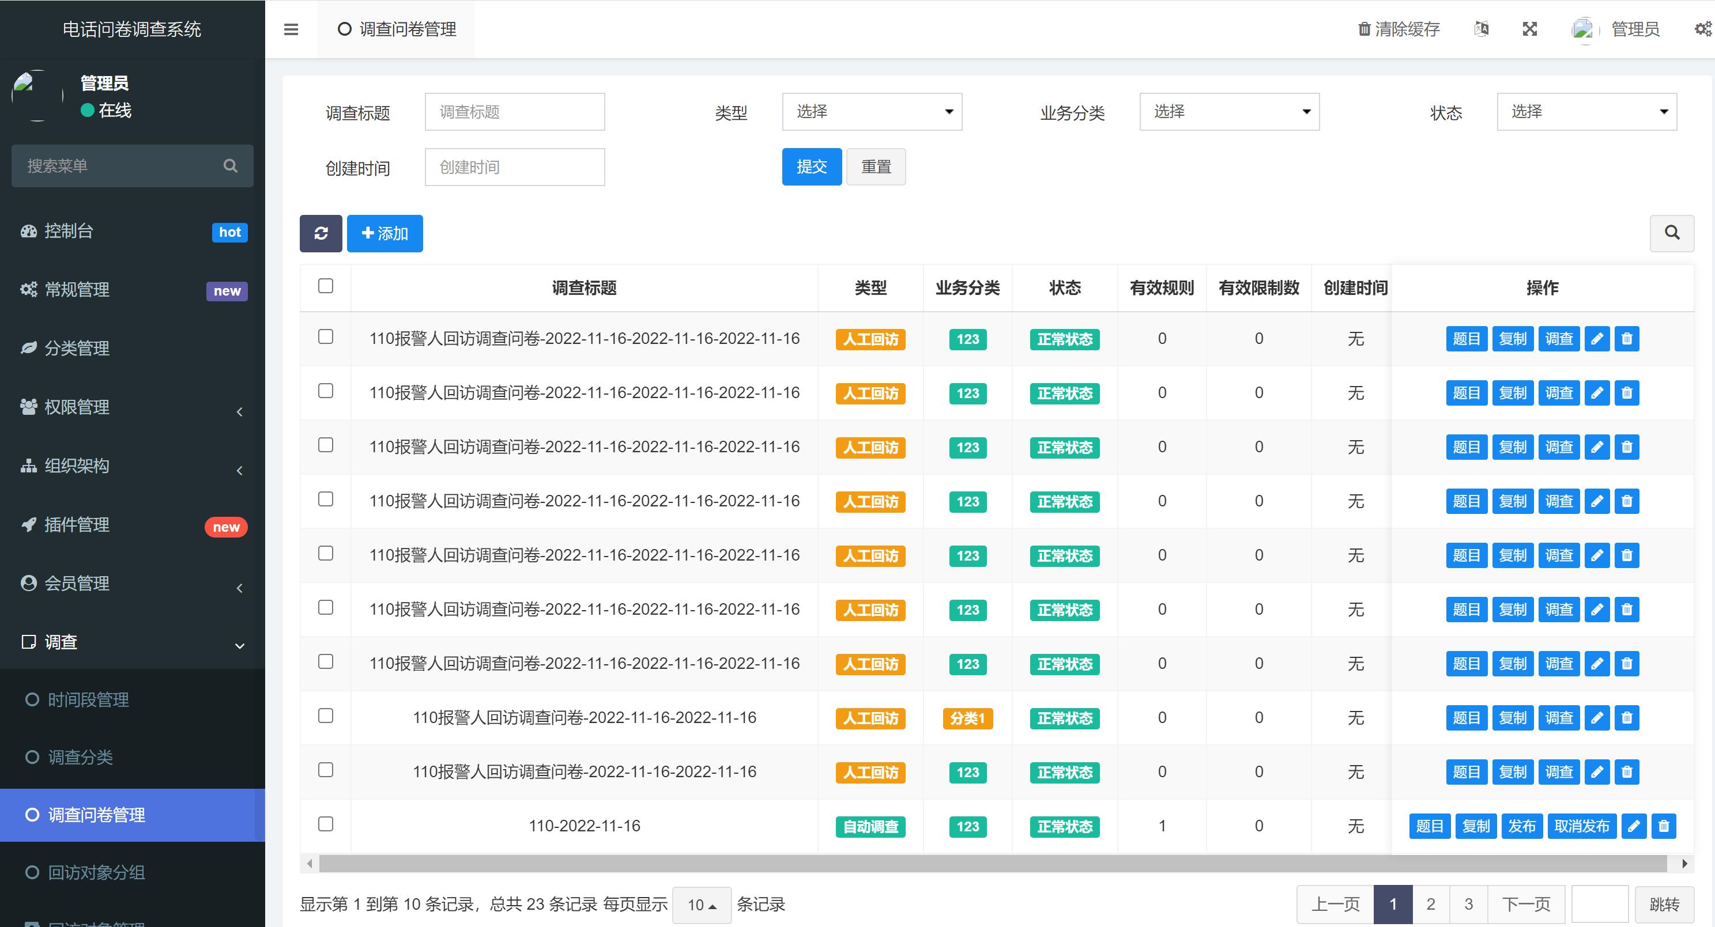Toggle fullscreen with the expand icon
Screen dimensions: 1715x927
[x=1530, y=29]
